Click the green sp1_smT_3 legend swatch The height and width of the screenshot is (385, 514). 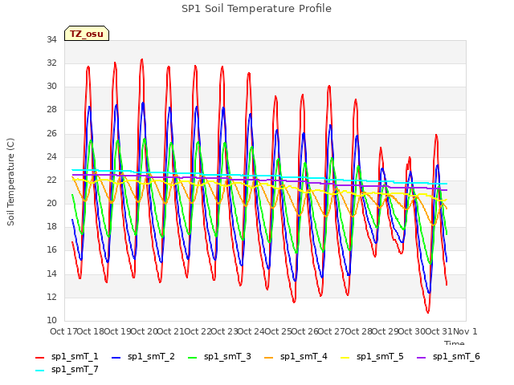pyautogui.click(x=193, y=358)
